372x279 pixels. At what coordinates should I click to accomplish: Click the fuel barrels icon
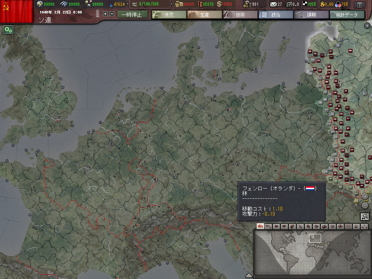200,4
